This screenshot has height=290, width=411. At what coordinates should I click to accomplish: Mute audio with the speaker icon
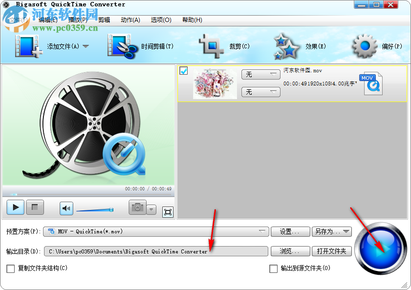(65, 208)
